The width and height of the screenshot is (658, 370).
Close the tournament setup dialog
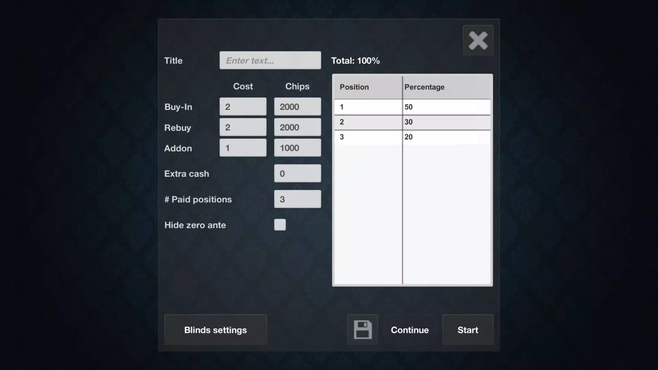coord(478,40)
